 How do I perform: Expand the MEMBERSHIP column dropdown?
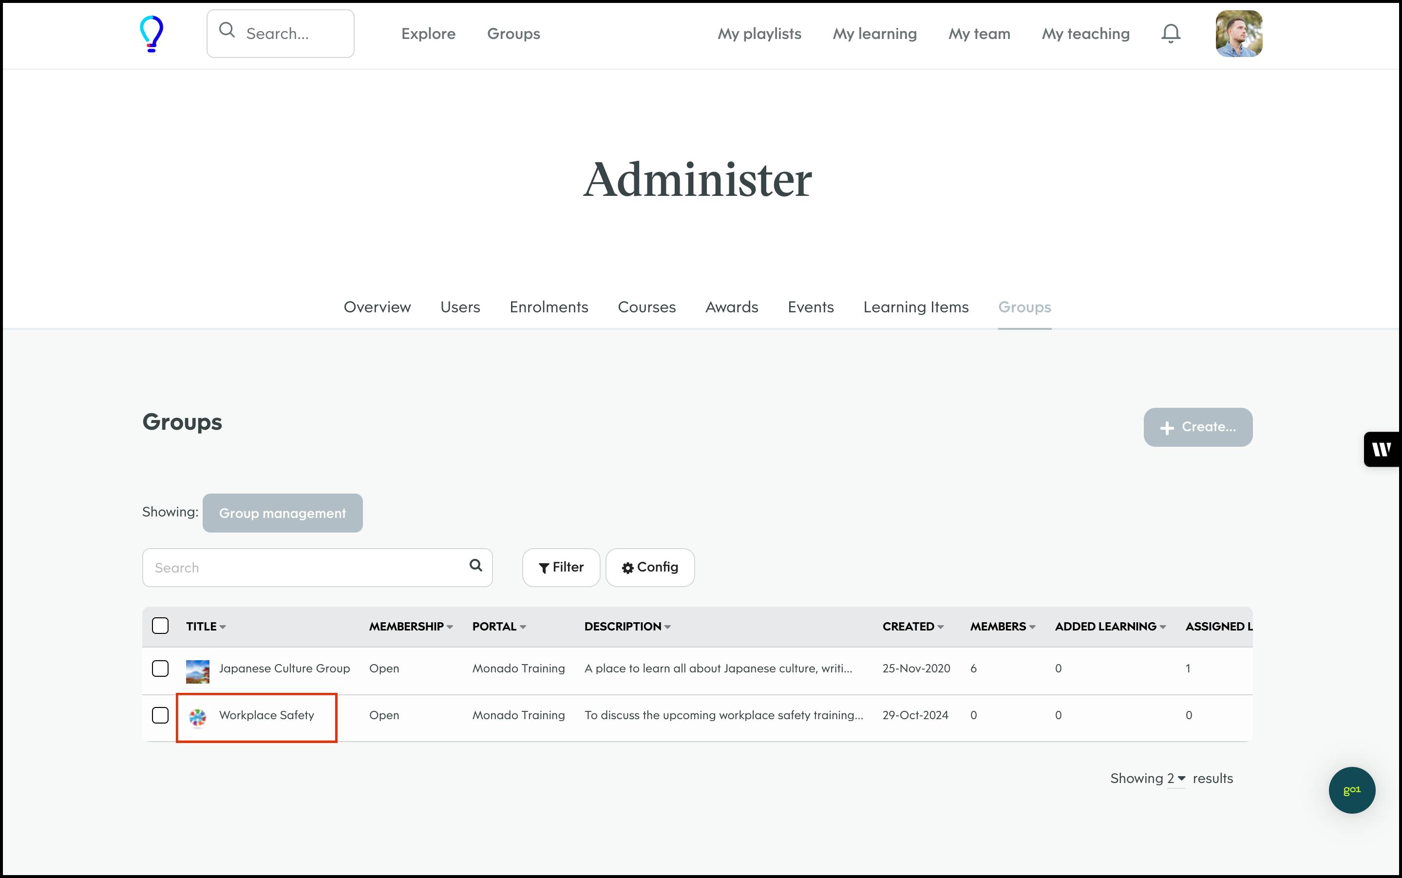coord(450,627)
